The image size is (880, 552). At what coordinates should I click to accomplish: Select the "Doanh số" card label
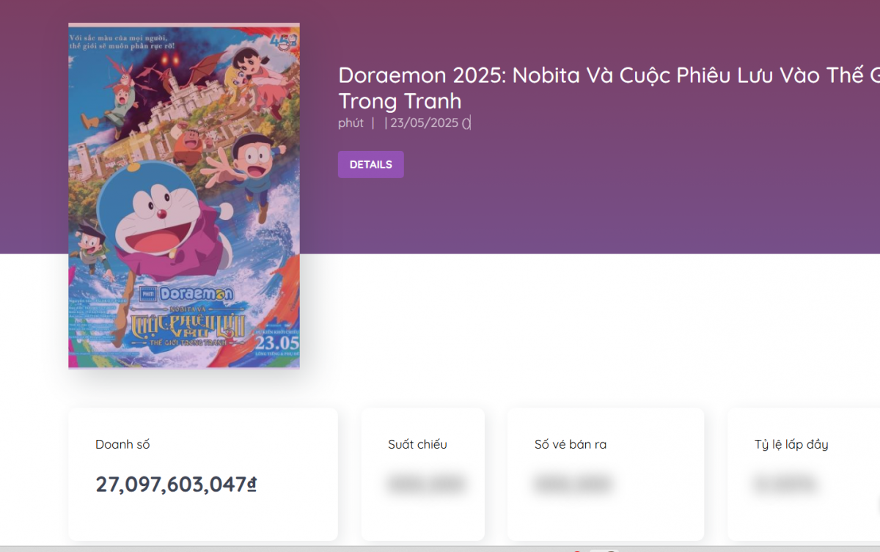point(122,444)
